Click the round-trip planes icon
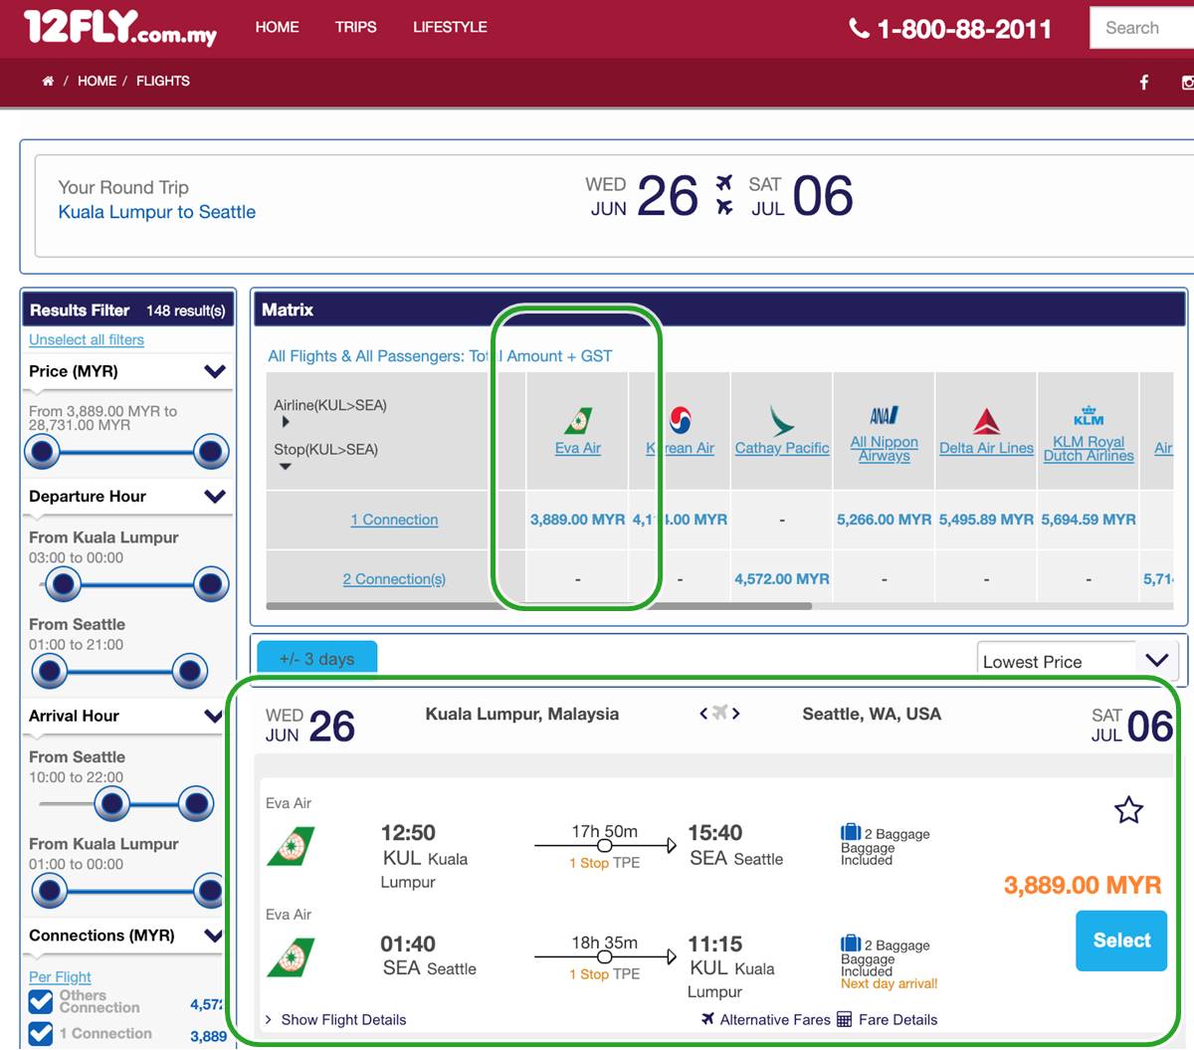 (x=724, y=195)
